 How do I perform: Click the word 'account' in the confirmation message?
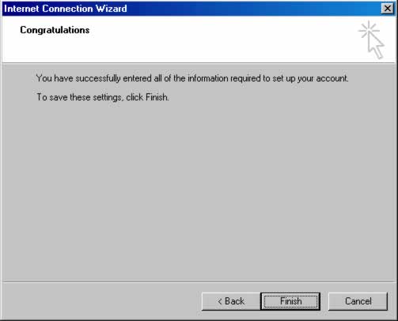tap(332, 78)
